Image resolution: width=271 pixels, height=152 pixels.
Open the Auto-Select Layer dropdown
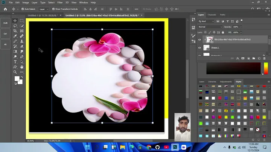pyautogui.click(x=44, y=9)
